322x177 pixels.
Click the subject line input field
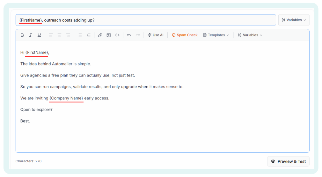tap(146, 20)
